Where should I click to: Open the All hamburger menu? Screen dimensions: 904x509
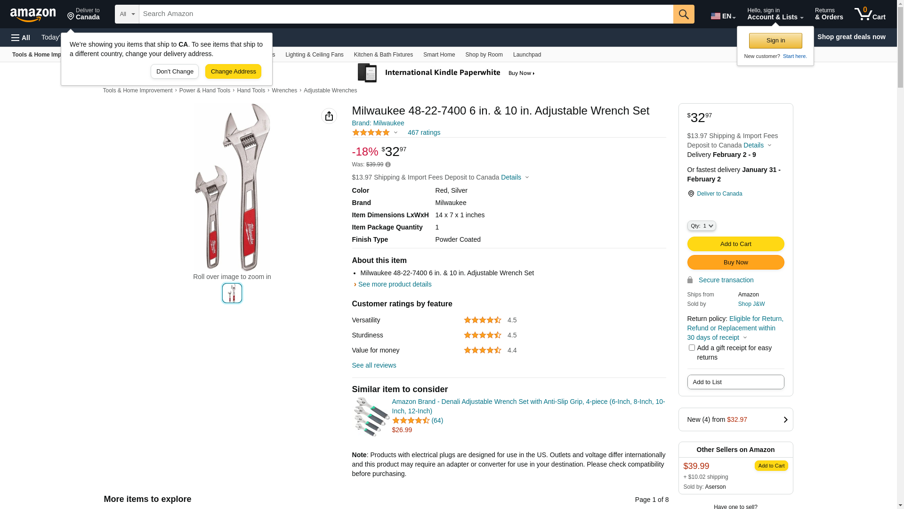[x=21, y=38]
